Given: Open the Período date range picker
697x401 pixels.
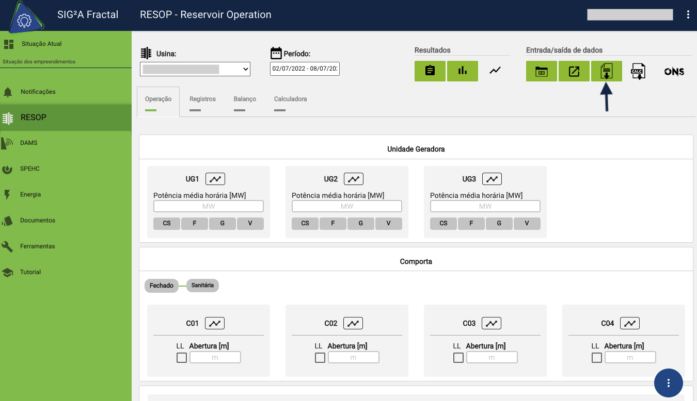Looking at the screenshot, I should coord(305,69).
